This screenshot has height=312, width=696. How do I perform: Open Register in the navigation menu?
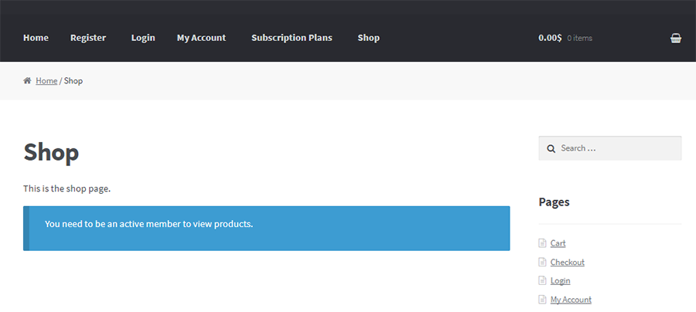(x=88, y=38)
